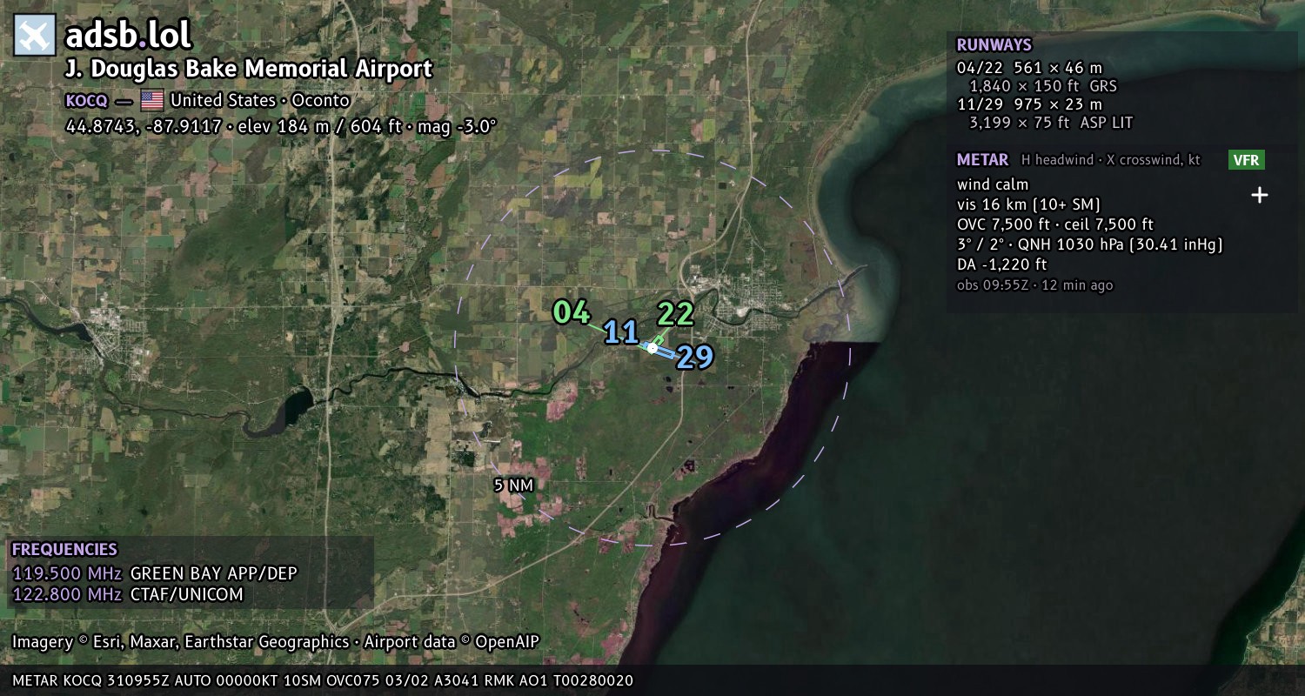
Task: Click the 'wind calm' line
Action: (993, 184)
